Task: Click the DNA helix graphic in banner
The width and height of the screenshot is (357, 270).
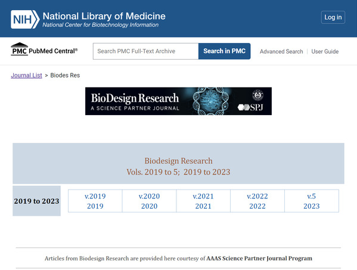Action: 210,101
